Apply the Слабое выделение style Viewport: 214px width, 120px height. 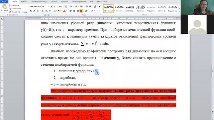click(x=162, y=9)
